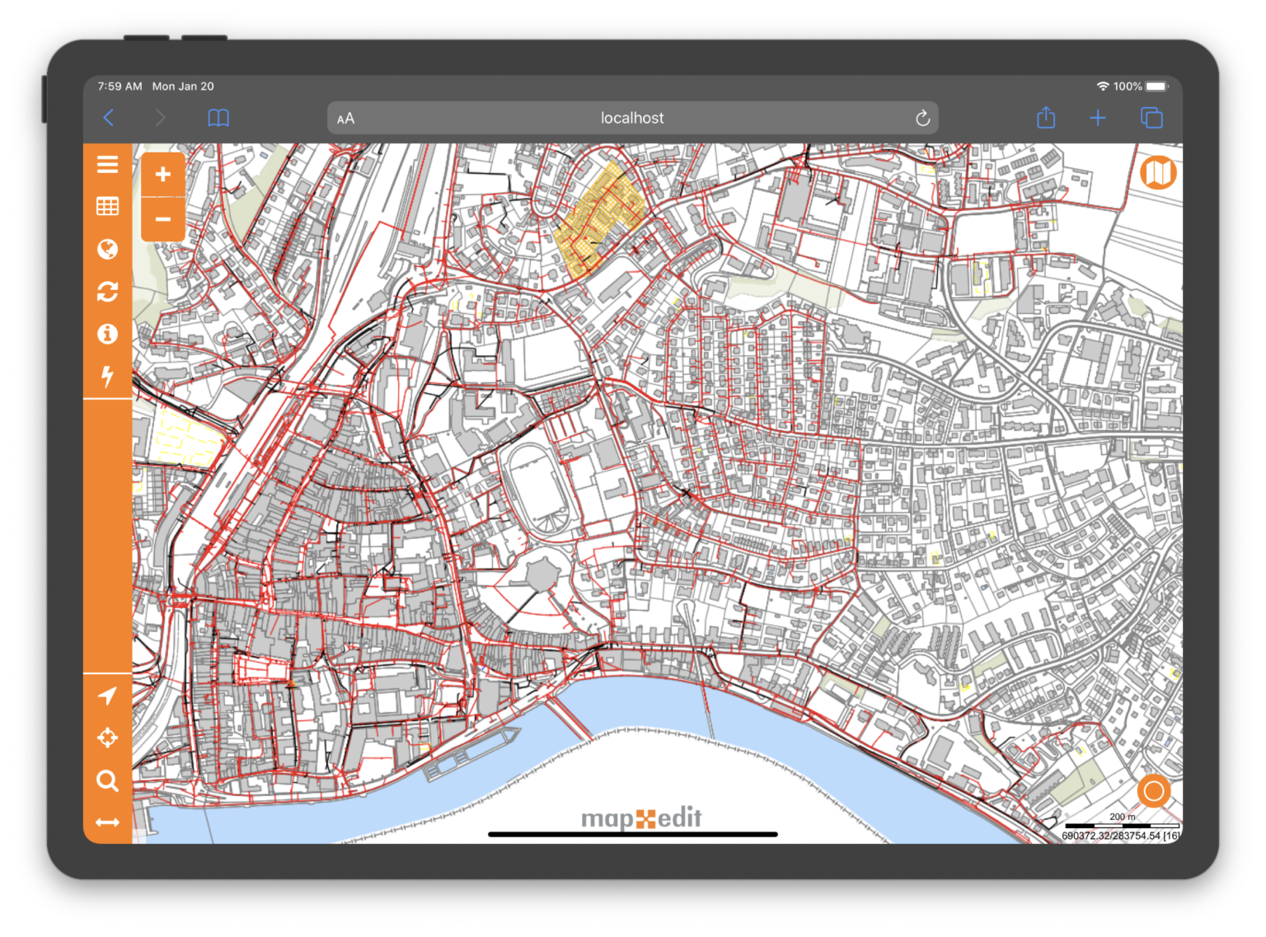Open the browser share sheet

1046,118
